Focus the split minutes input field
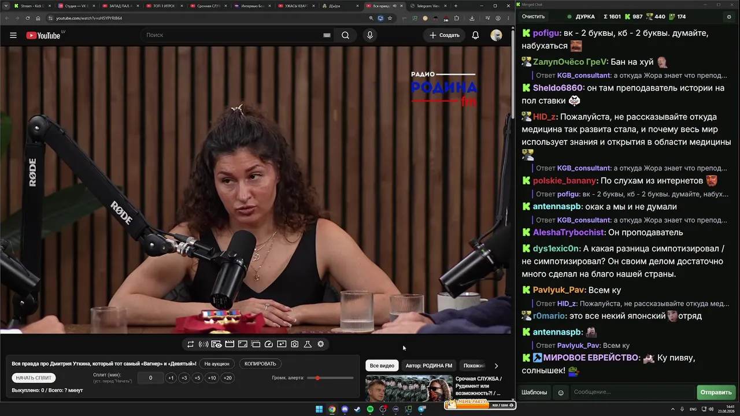Viewport: 740px width, 416px height. tap(150, 378)
